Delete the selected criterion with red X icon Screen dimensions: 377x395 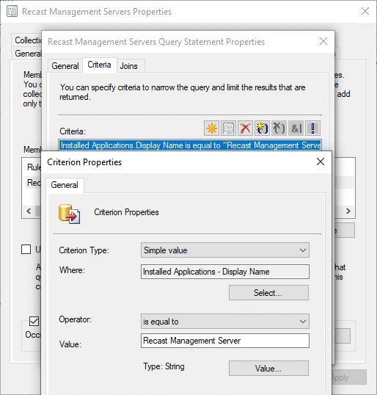tap(245, 128)
